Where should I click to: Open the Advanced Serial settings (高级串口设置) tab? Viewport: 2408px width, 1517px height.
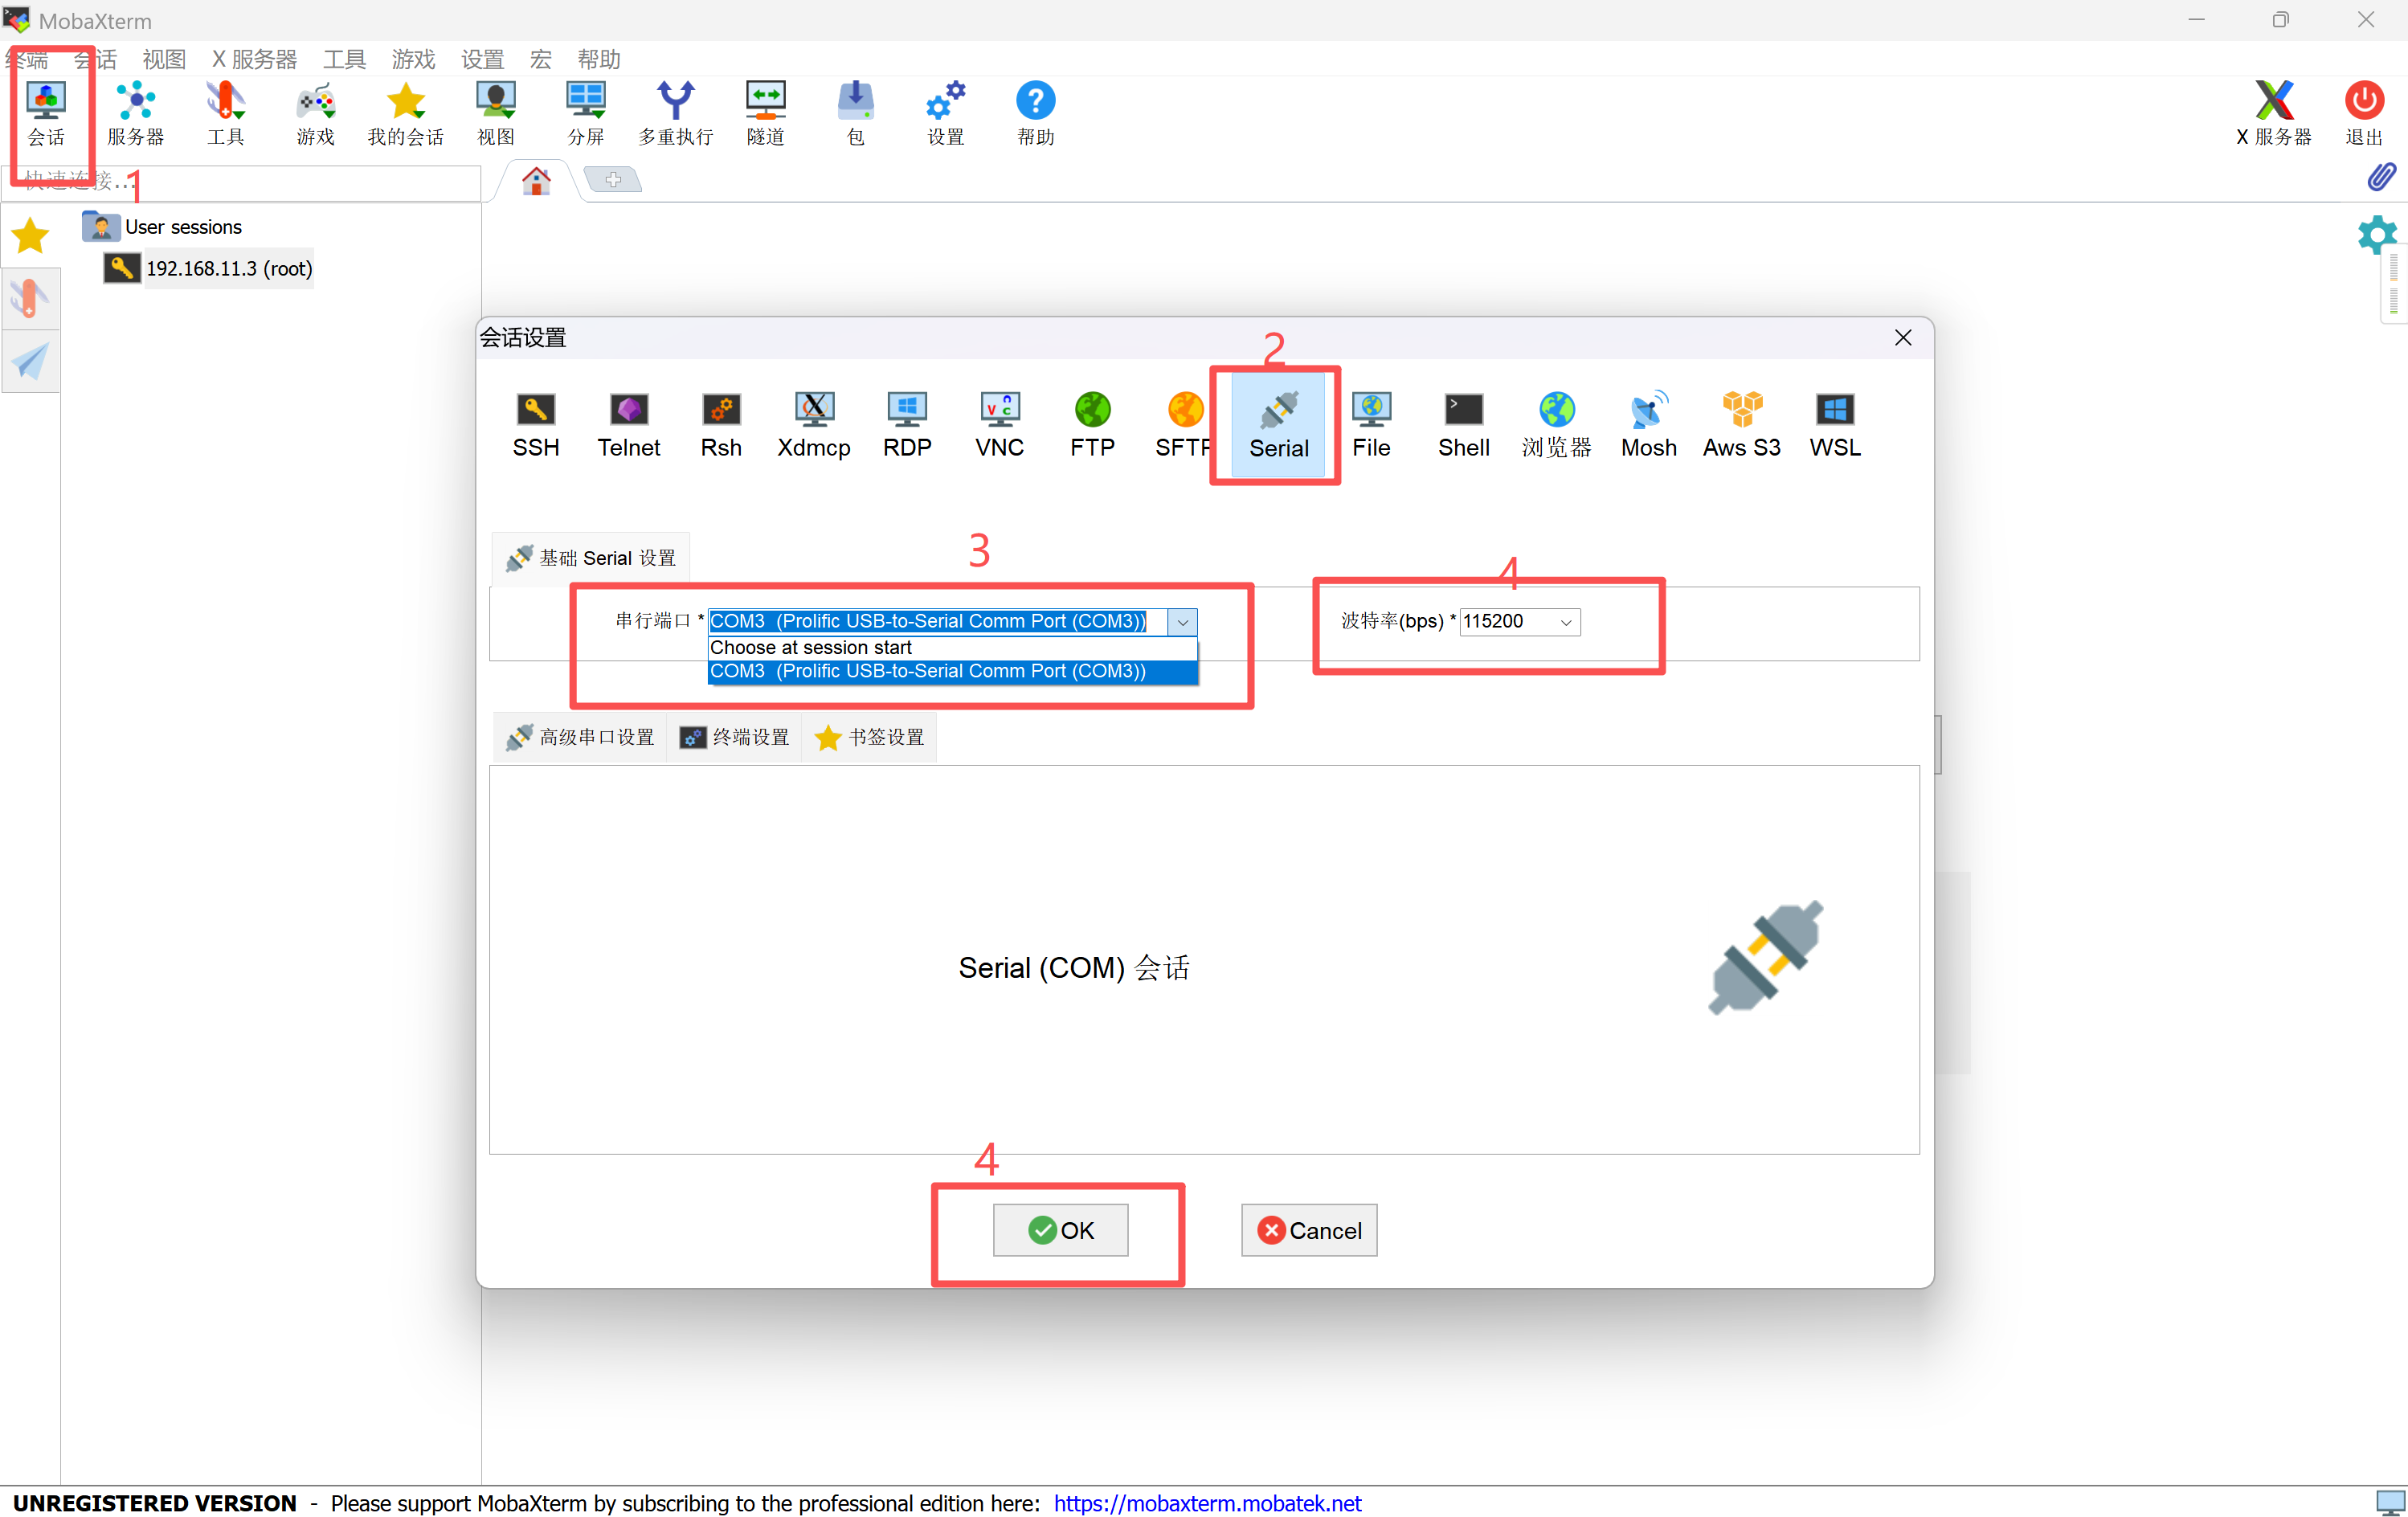pyautogui.click(x=581, y=737)
